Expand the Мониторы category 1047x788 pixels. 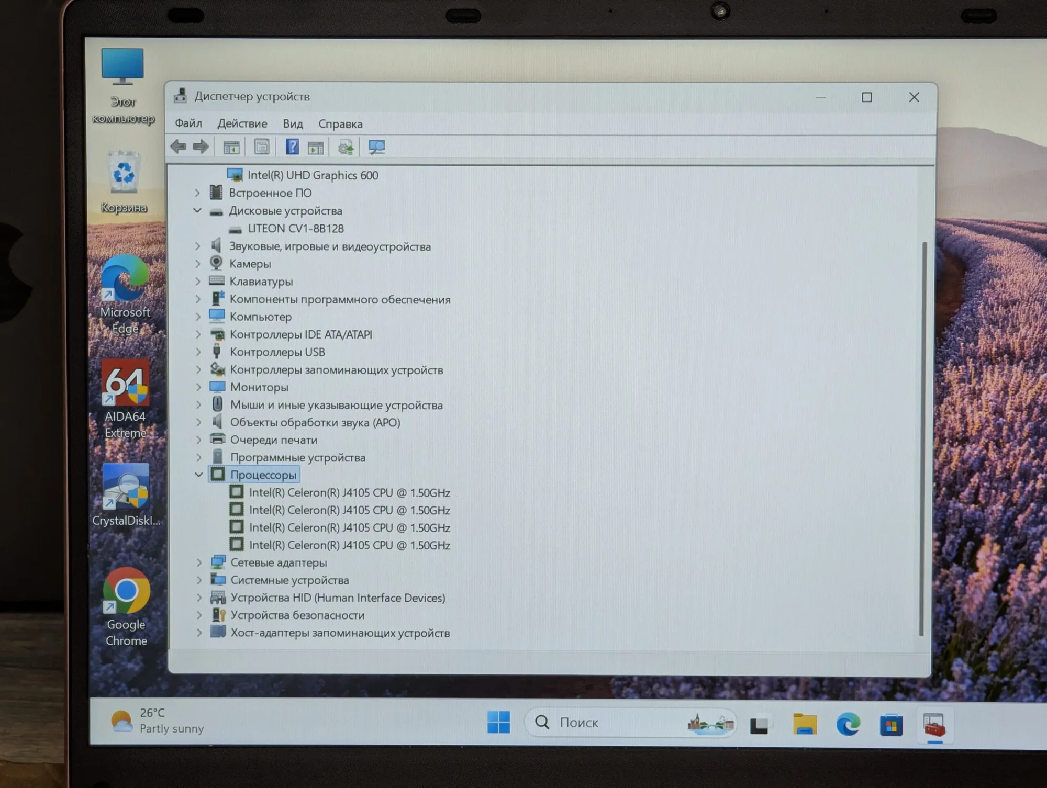pyautogui.click(x=198, y=387)
